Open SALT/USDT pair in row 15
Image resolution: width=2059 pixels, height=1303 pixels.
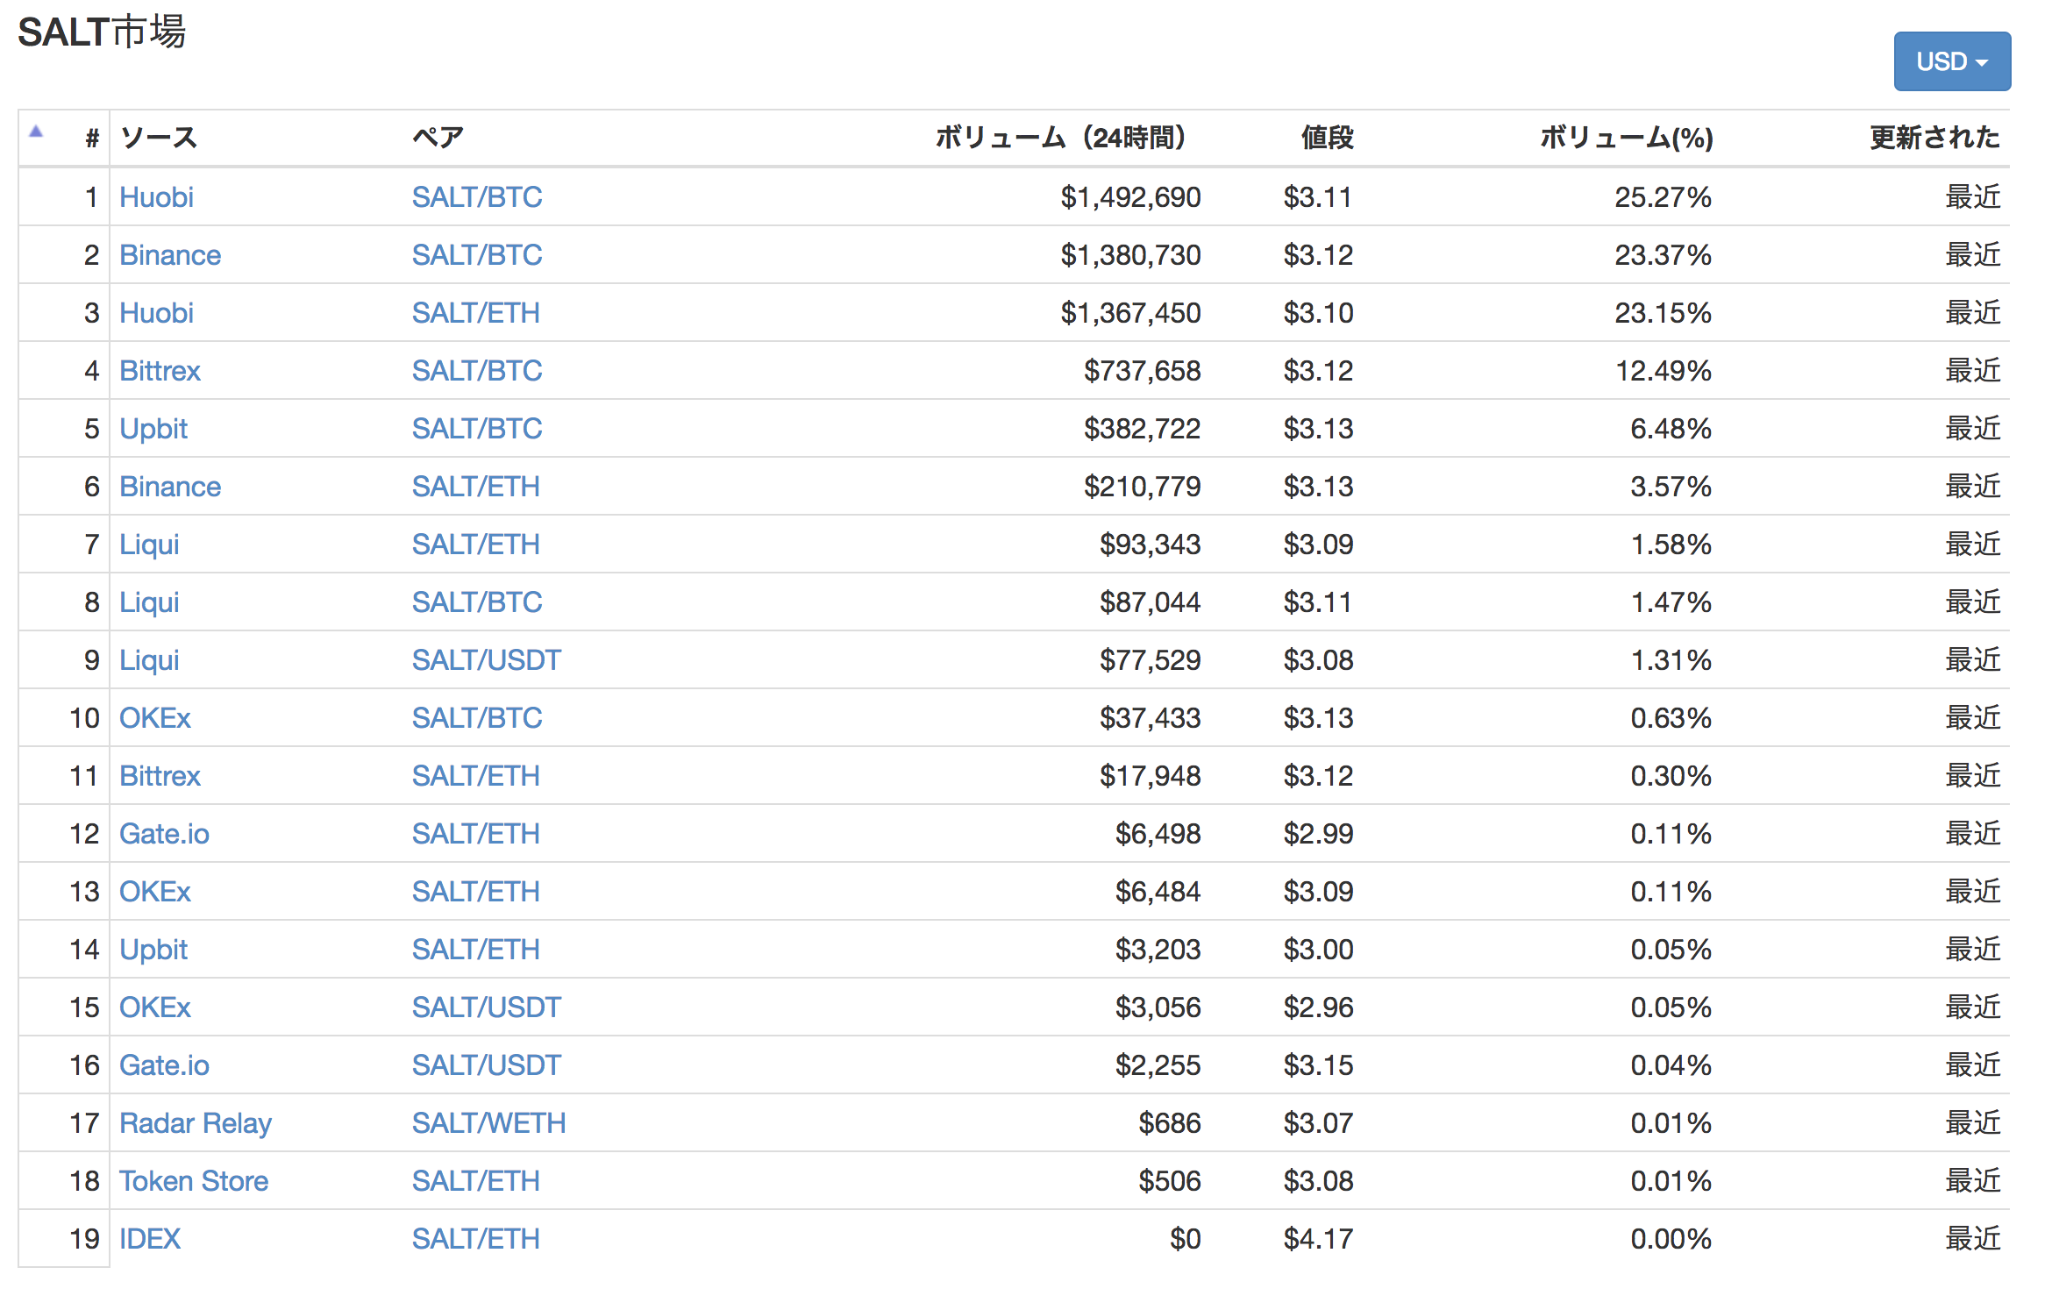[487, 1008]
